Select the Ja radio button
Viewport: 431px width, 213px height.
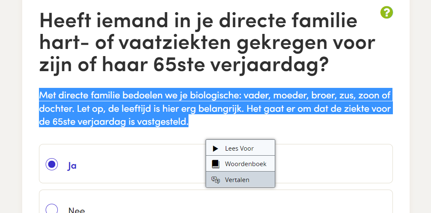click(x=52, y=164)
